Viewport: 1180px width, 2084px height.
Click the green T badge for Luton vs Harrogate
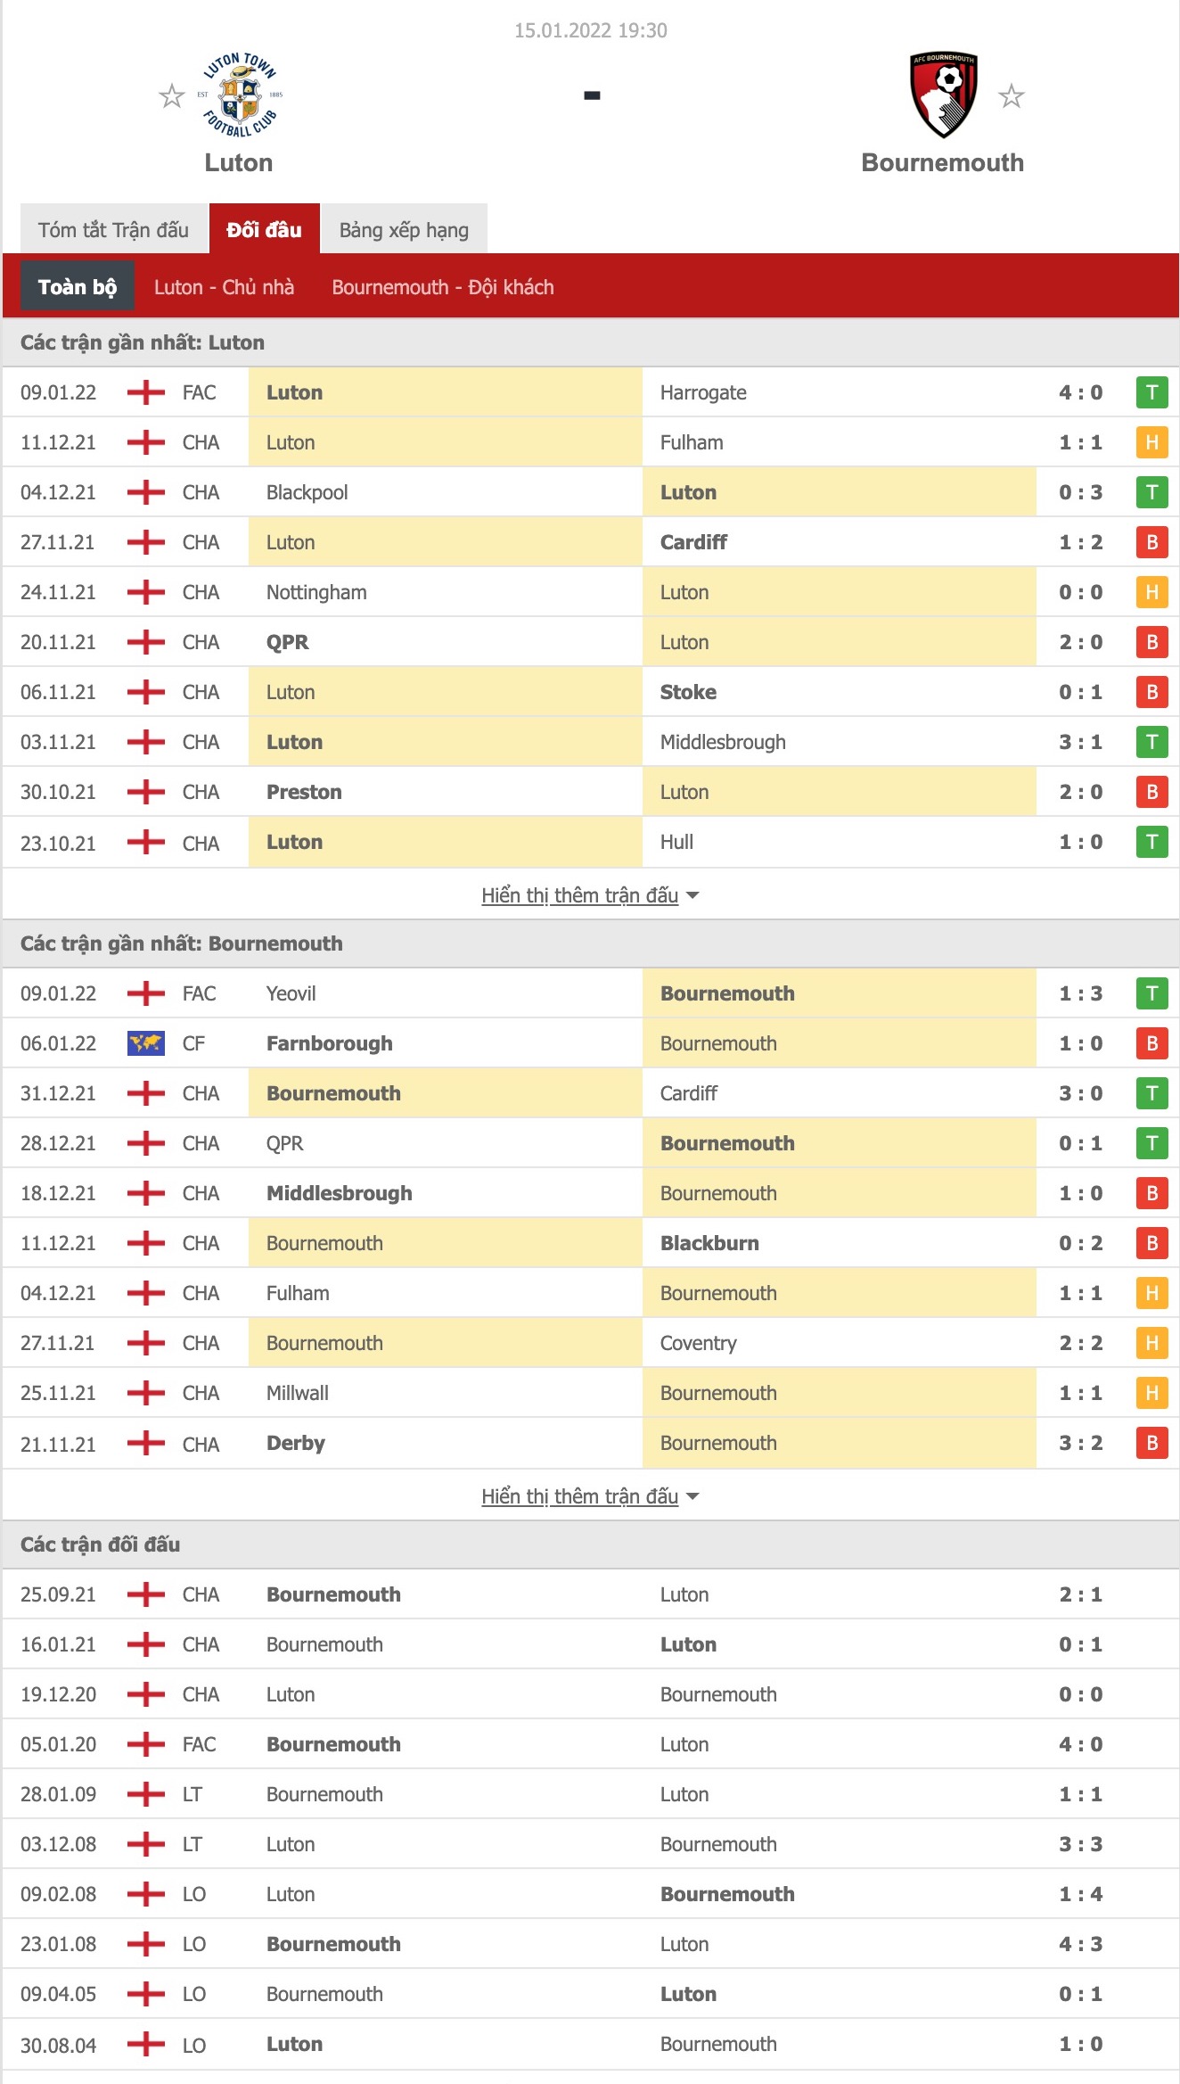click(x=1151, y=392)
